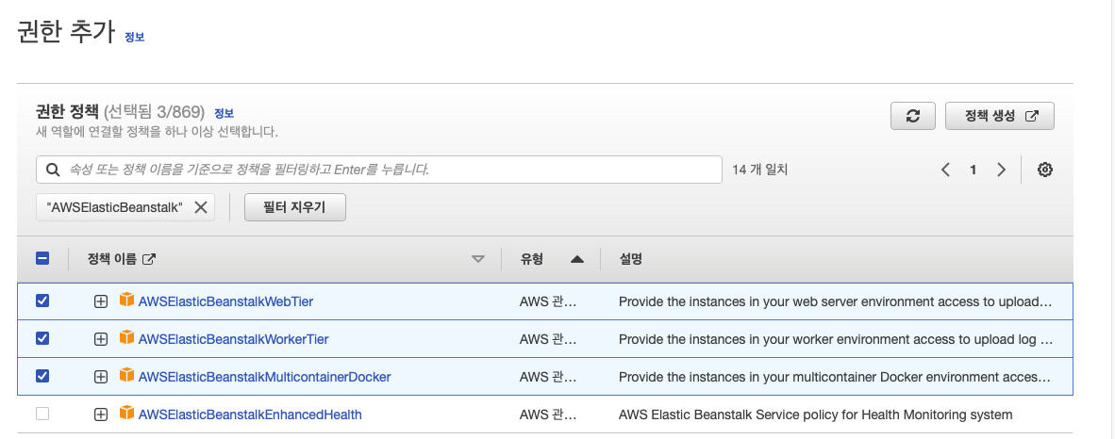
Task: Click 정책 이름 column sort dropdown triangle
Action: tap(478, 260)
